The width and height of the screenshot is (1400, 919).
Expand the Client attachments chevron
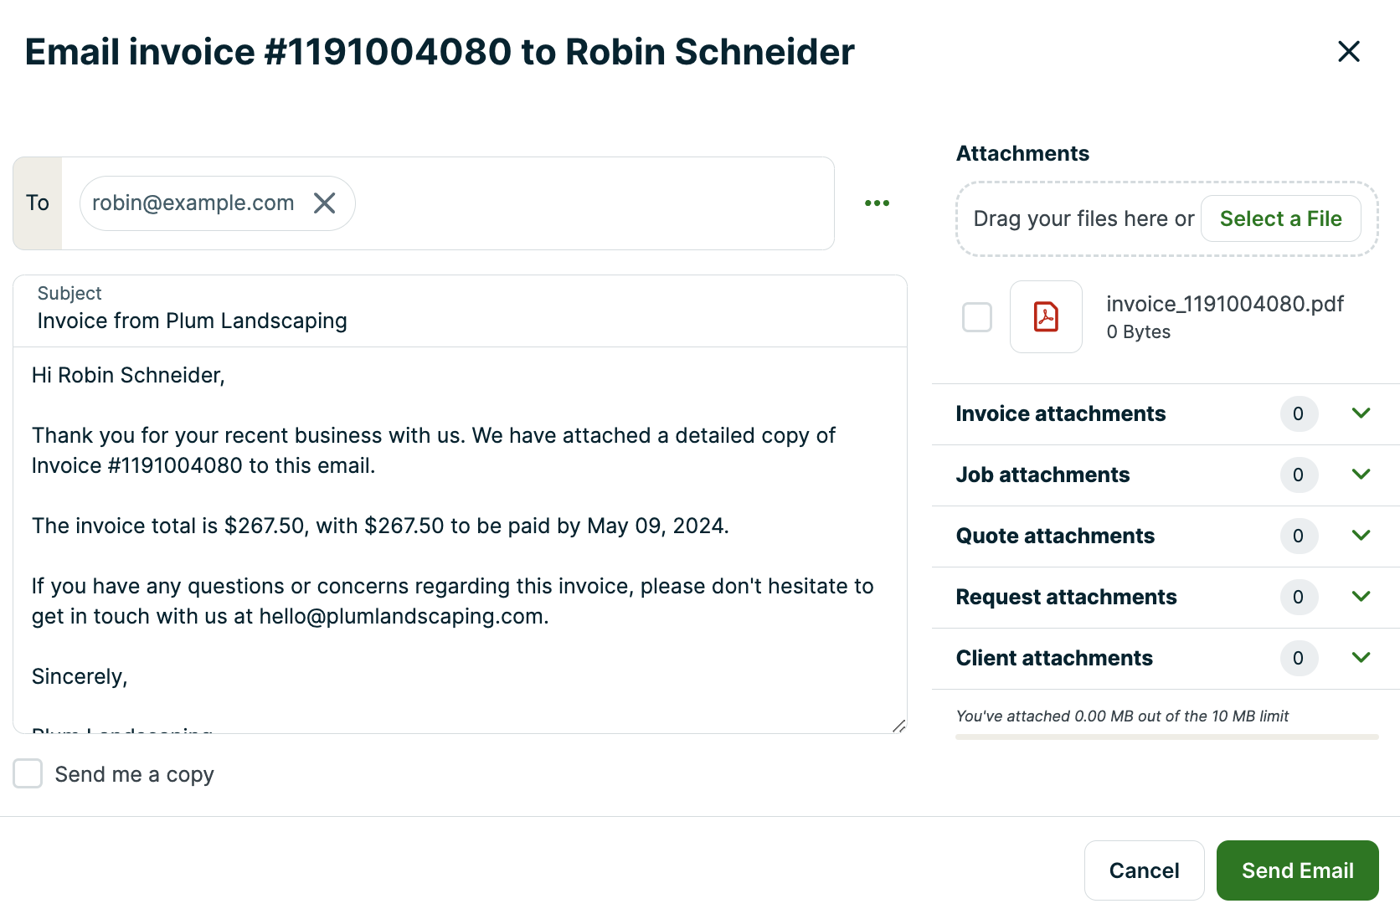[x=1361, y=658]
